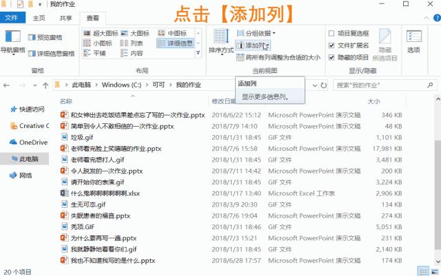
Task: Select Small icons (小图标) layout
Action: click(x=98, y=43)
